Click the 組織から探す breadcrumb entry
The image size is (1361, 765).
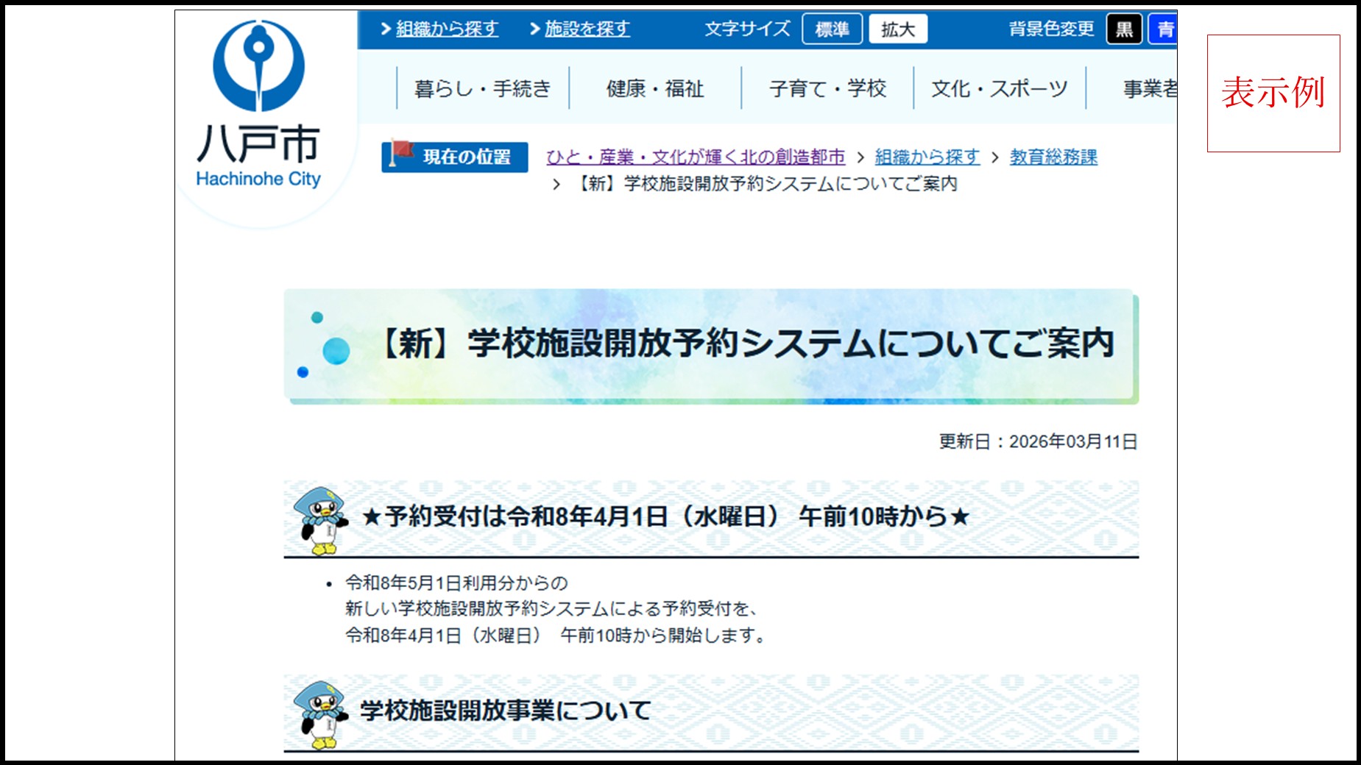tap(926, 155)
